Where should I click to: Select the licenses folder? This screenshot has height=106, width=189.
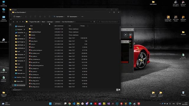point(32,35)
